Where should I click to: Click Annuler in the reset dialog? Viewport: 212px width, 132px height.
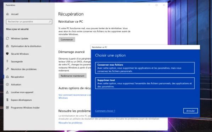click(190, 111)
